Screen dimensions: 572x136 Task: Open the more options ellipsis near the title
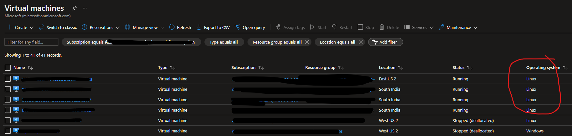85,8
